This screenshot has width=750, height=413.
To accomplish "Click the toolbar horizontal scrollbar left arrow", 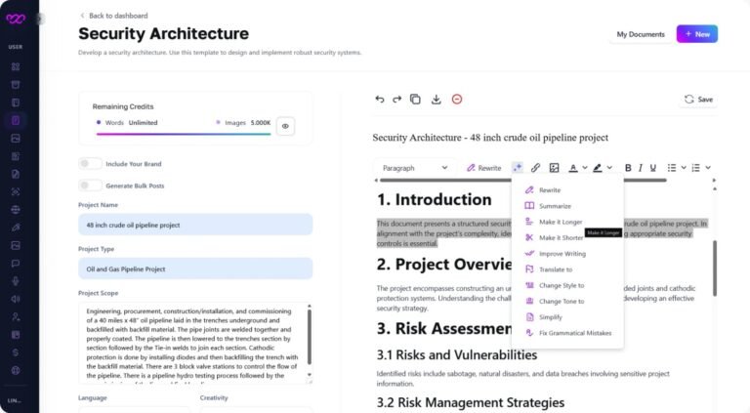I will coord(376,181).
